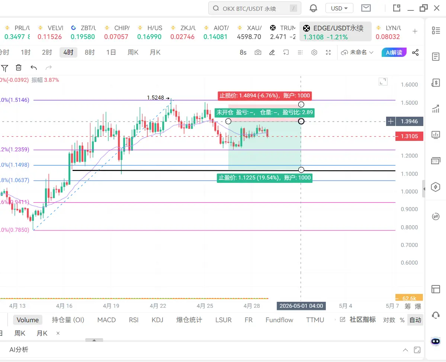Expand the bottom panel triangle handle
This screenshot has width=446, height=362.
tap(94, 340)
